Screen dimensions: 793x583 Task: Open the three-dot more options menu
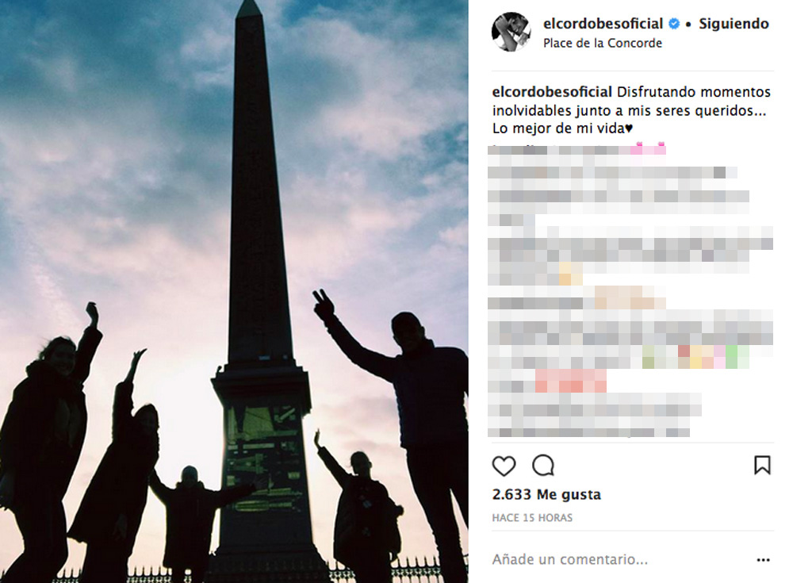pyautogui.click(x=763, y=560)
